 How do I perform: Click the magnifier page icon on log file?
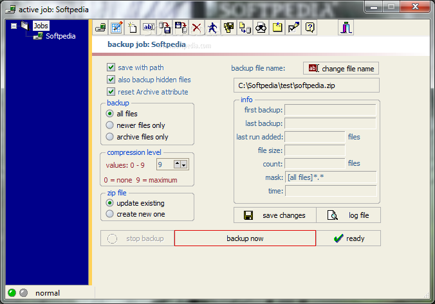pos(332,215)
